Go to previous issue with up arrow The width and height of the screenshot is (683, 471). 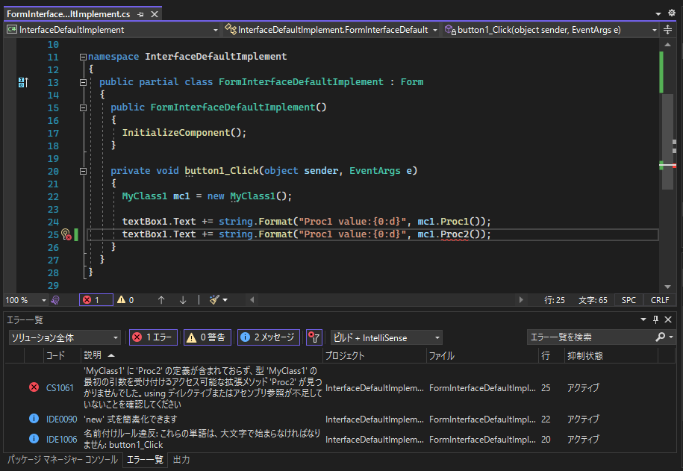click(161, 300)
